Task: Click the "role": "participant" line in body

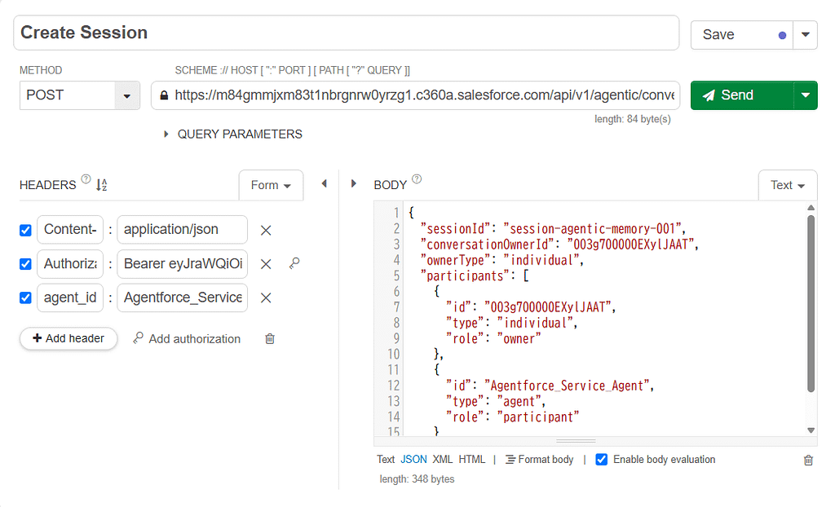Action: (512, 417)
